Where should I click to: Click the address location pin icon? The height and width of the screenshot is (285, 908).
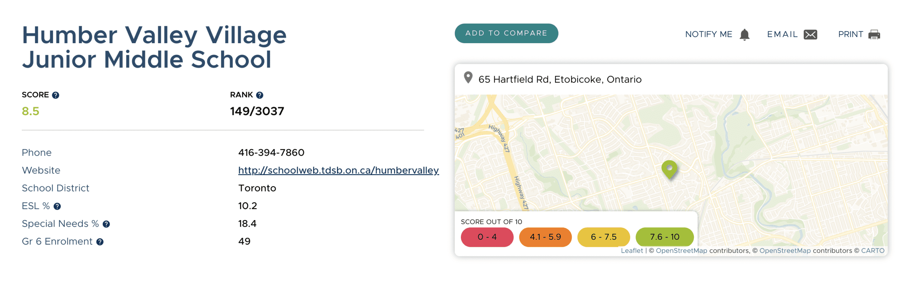(x=468, y=77)
